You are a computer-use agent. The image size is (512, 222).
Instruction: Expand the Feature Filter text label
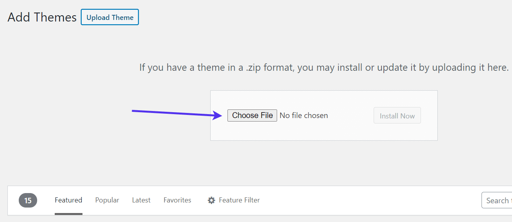[239, 200]
